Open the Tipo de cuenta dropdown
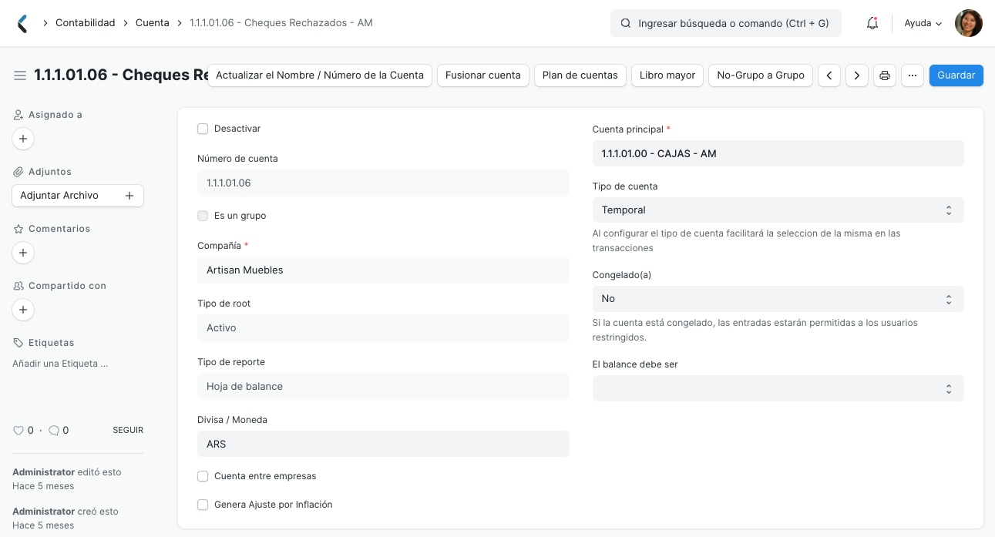 tap(778, 210)
